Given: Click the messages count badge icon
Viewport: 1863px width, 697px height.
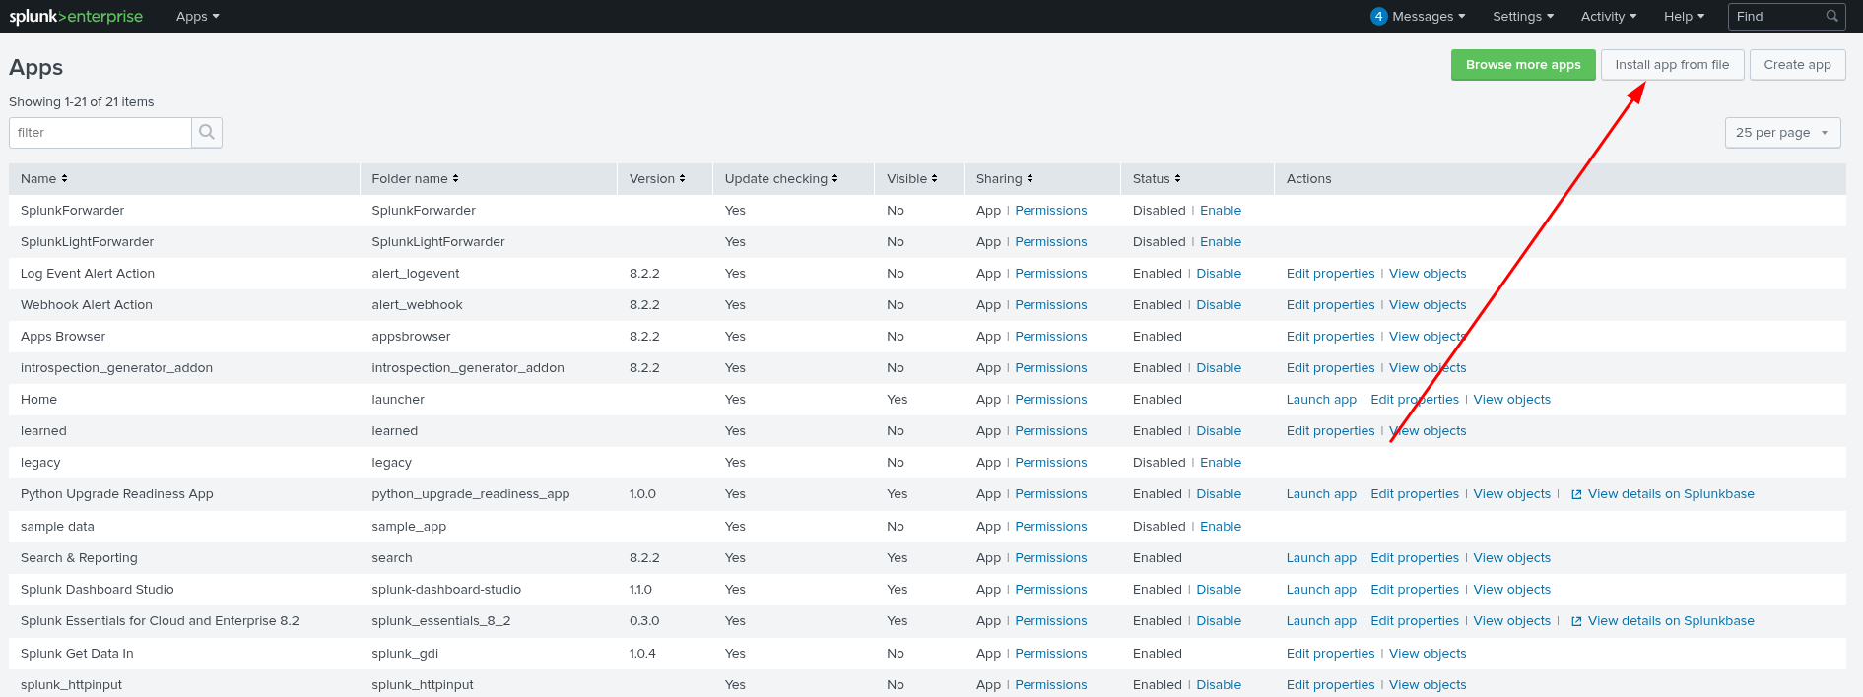Looking at the screenshot, I should (1378, 16).
